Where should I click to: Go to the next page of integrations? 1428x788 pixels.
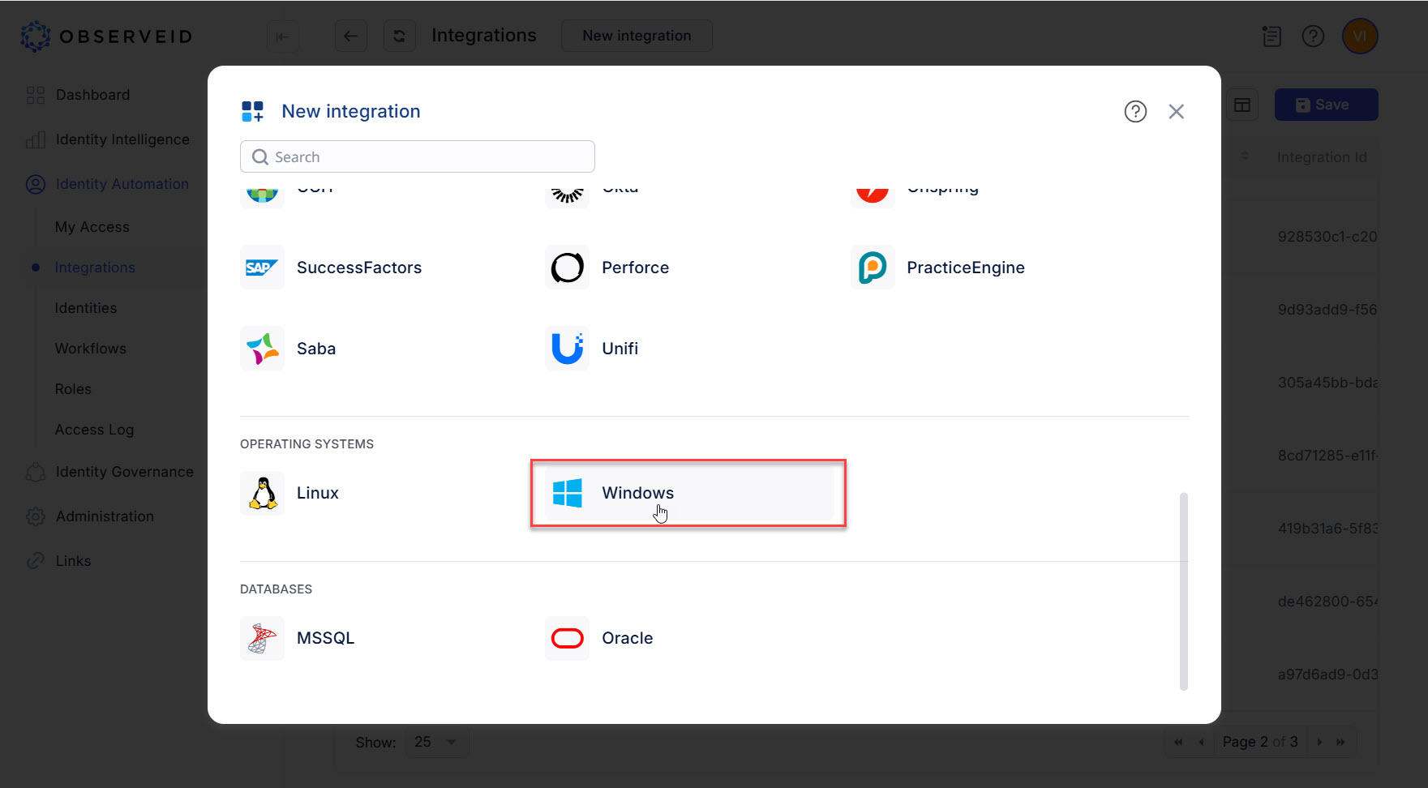pos(1319,741)
